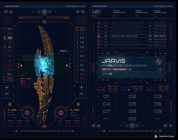Click the C3 icon in left panel header
This screenshot has height=140, width=178.
coord(6,12)
